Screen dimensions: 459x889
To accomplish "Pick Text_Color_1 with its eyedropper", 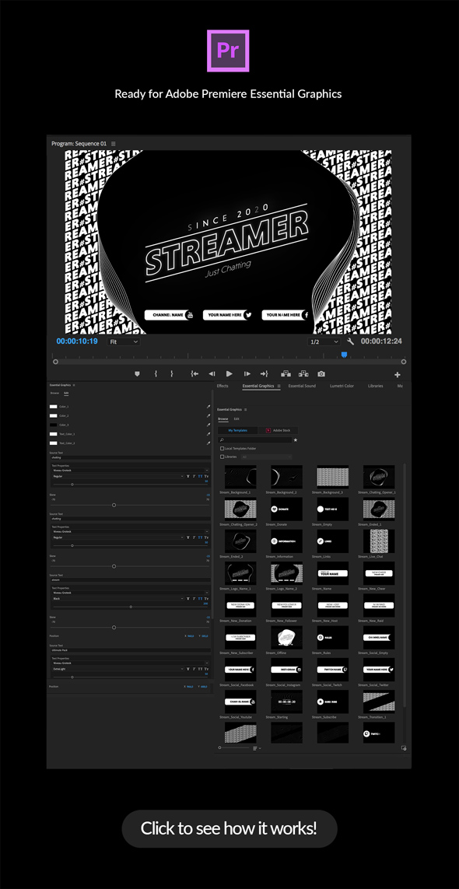I will (x=208, y=434).
